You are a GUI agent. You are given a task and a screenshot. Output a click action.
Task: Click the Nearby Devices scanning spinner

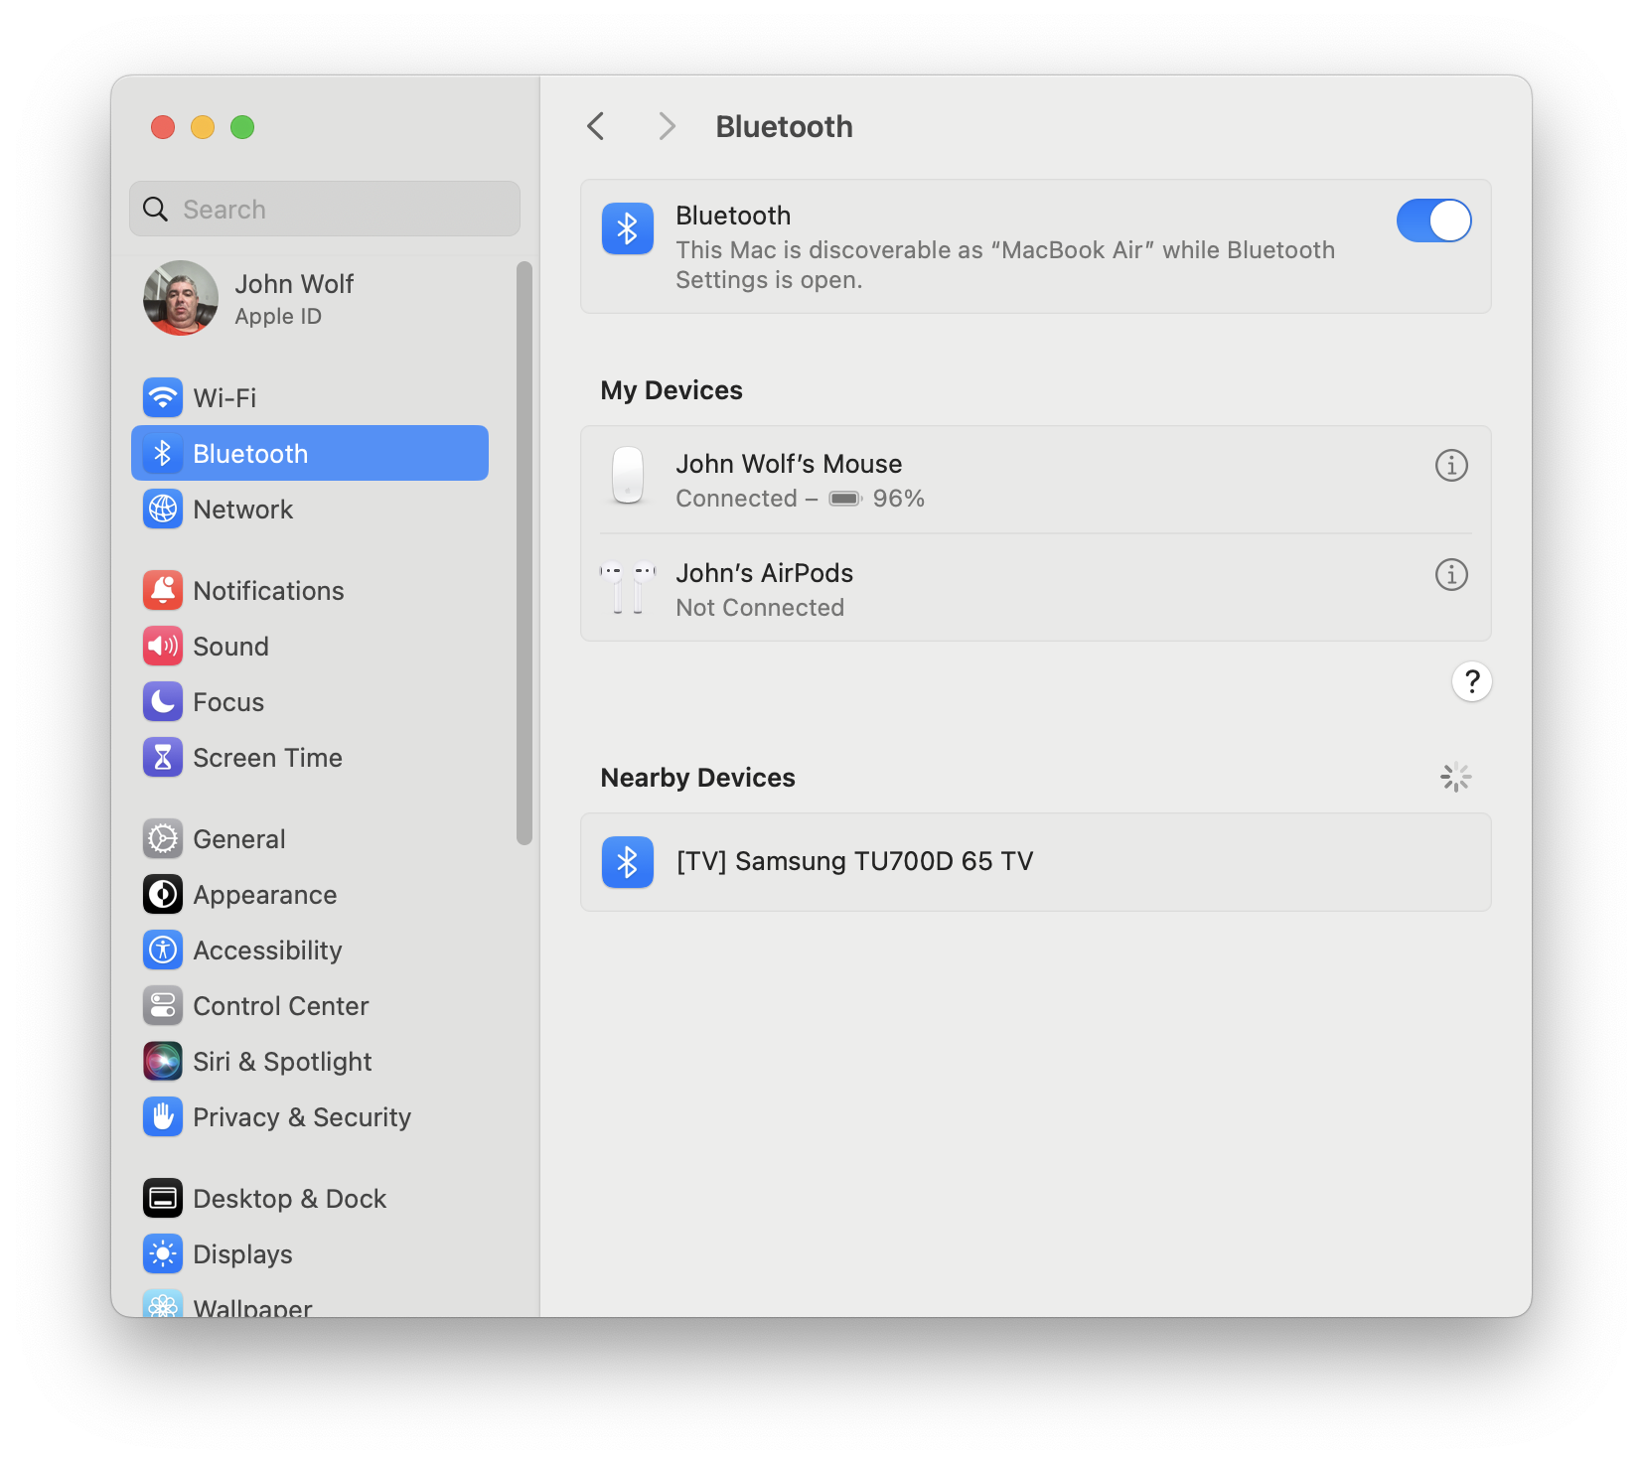point(1456,777)
